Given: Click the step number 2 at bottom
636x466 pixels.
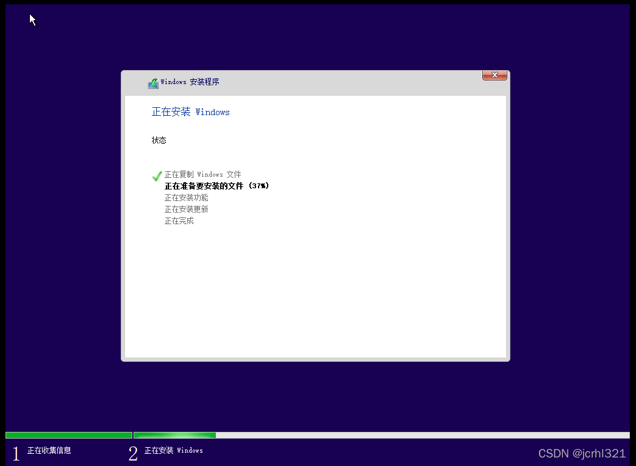Looking at the screenshot, I should pyautogui.click(x=133, y=453).
